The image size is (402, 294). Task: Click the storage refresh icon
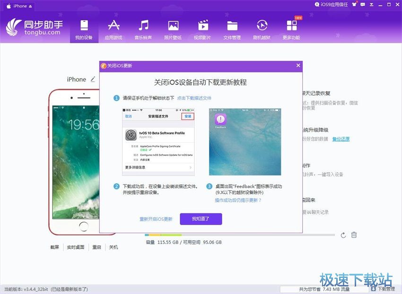pyautogui.click(x=343, y=235)
